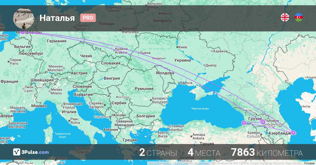Screen dimensions: 316x165
Task: Select map marker number 4 near Tbilisi
Action: (x=263, y=122)
